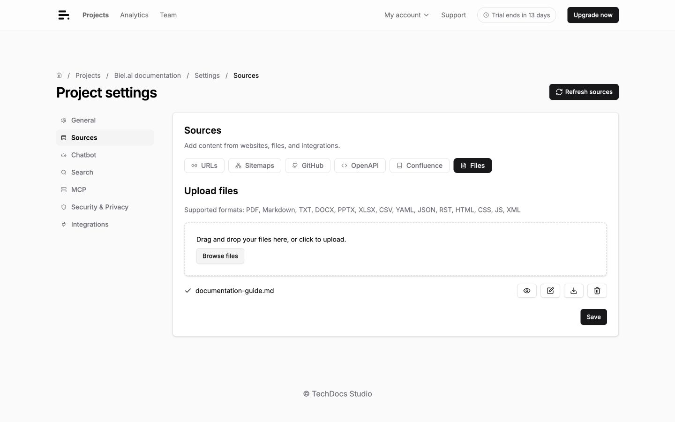675x422 pixels.
Task: Open the OpenAPI source tab
Action: tap(360, 166)
